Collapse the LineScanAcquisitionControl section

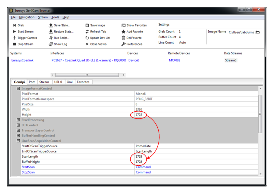pyautogui.click(x=18, y=141)
